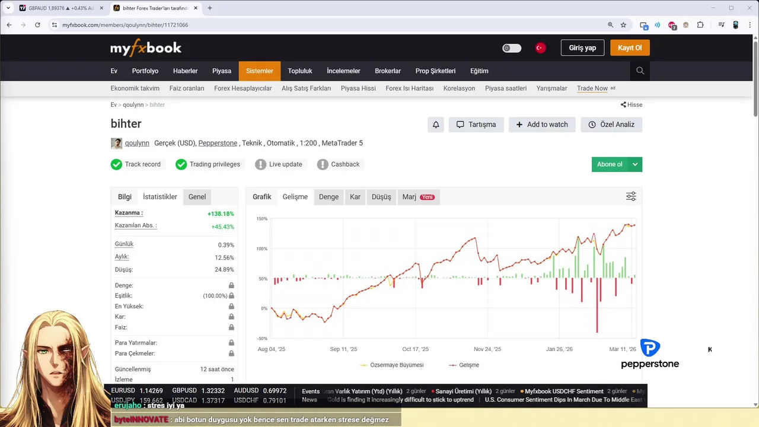This screenshot has height=427, width=759.
Task: Open the İncelemeler menu
Action: point(343,71)
